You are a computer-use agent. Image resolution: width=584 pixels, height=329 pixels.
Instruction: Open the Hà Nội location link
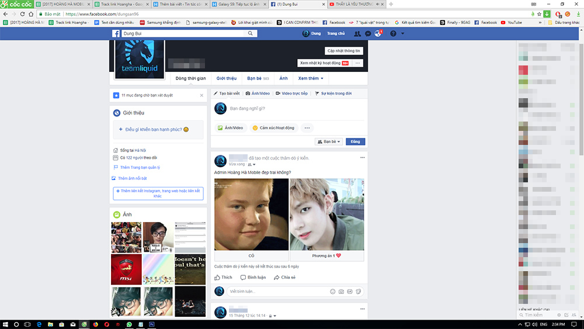(140, 151)
